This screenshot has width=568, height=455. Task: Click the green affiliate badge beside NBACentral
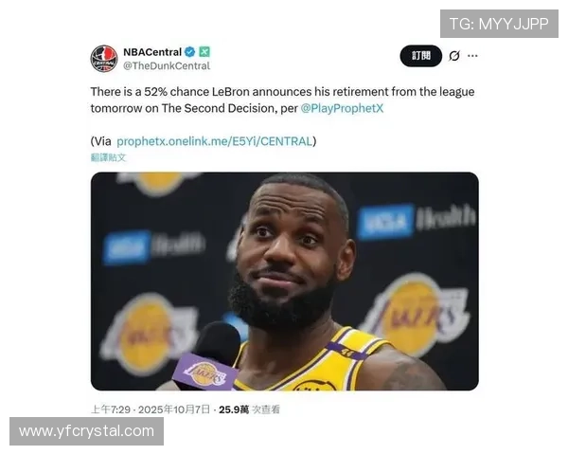[x=204, y=52]
